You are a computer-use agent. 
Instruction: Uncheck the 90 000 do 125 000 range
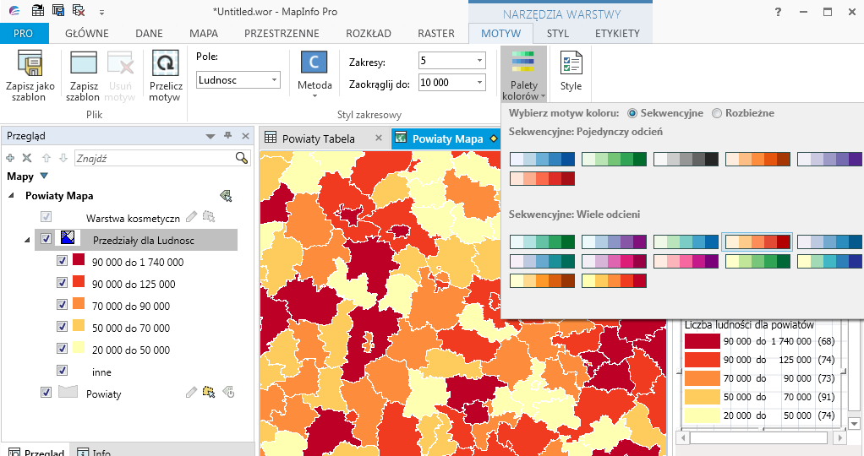pyautogui.click(x=63, y=283)
